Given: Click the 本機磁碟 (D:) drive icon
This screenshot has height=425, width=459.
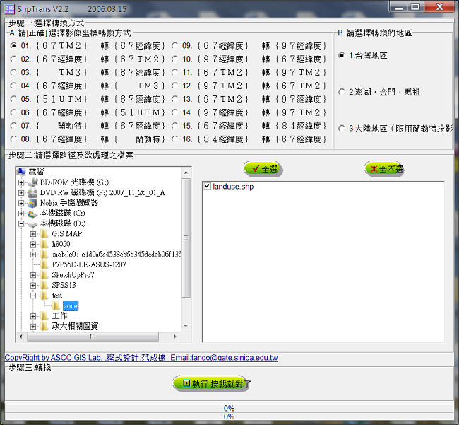Looking at the screenshot, I should point(32,224).
